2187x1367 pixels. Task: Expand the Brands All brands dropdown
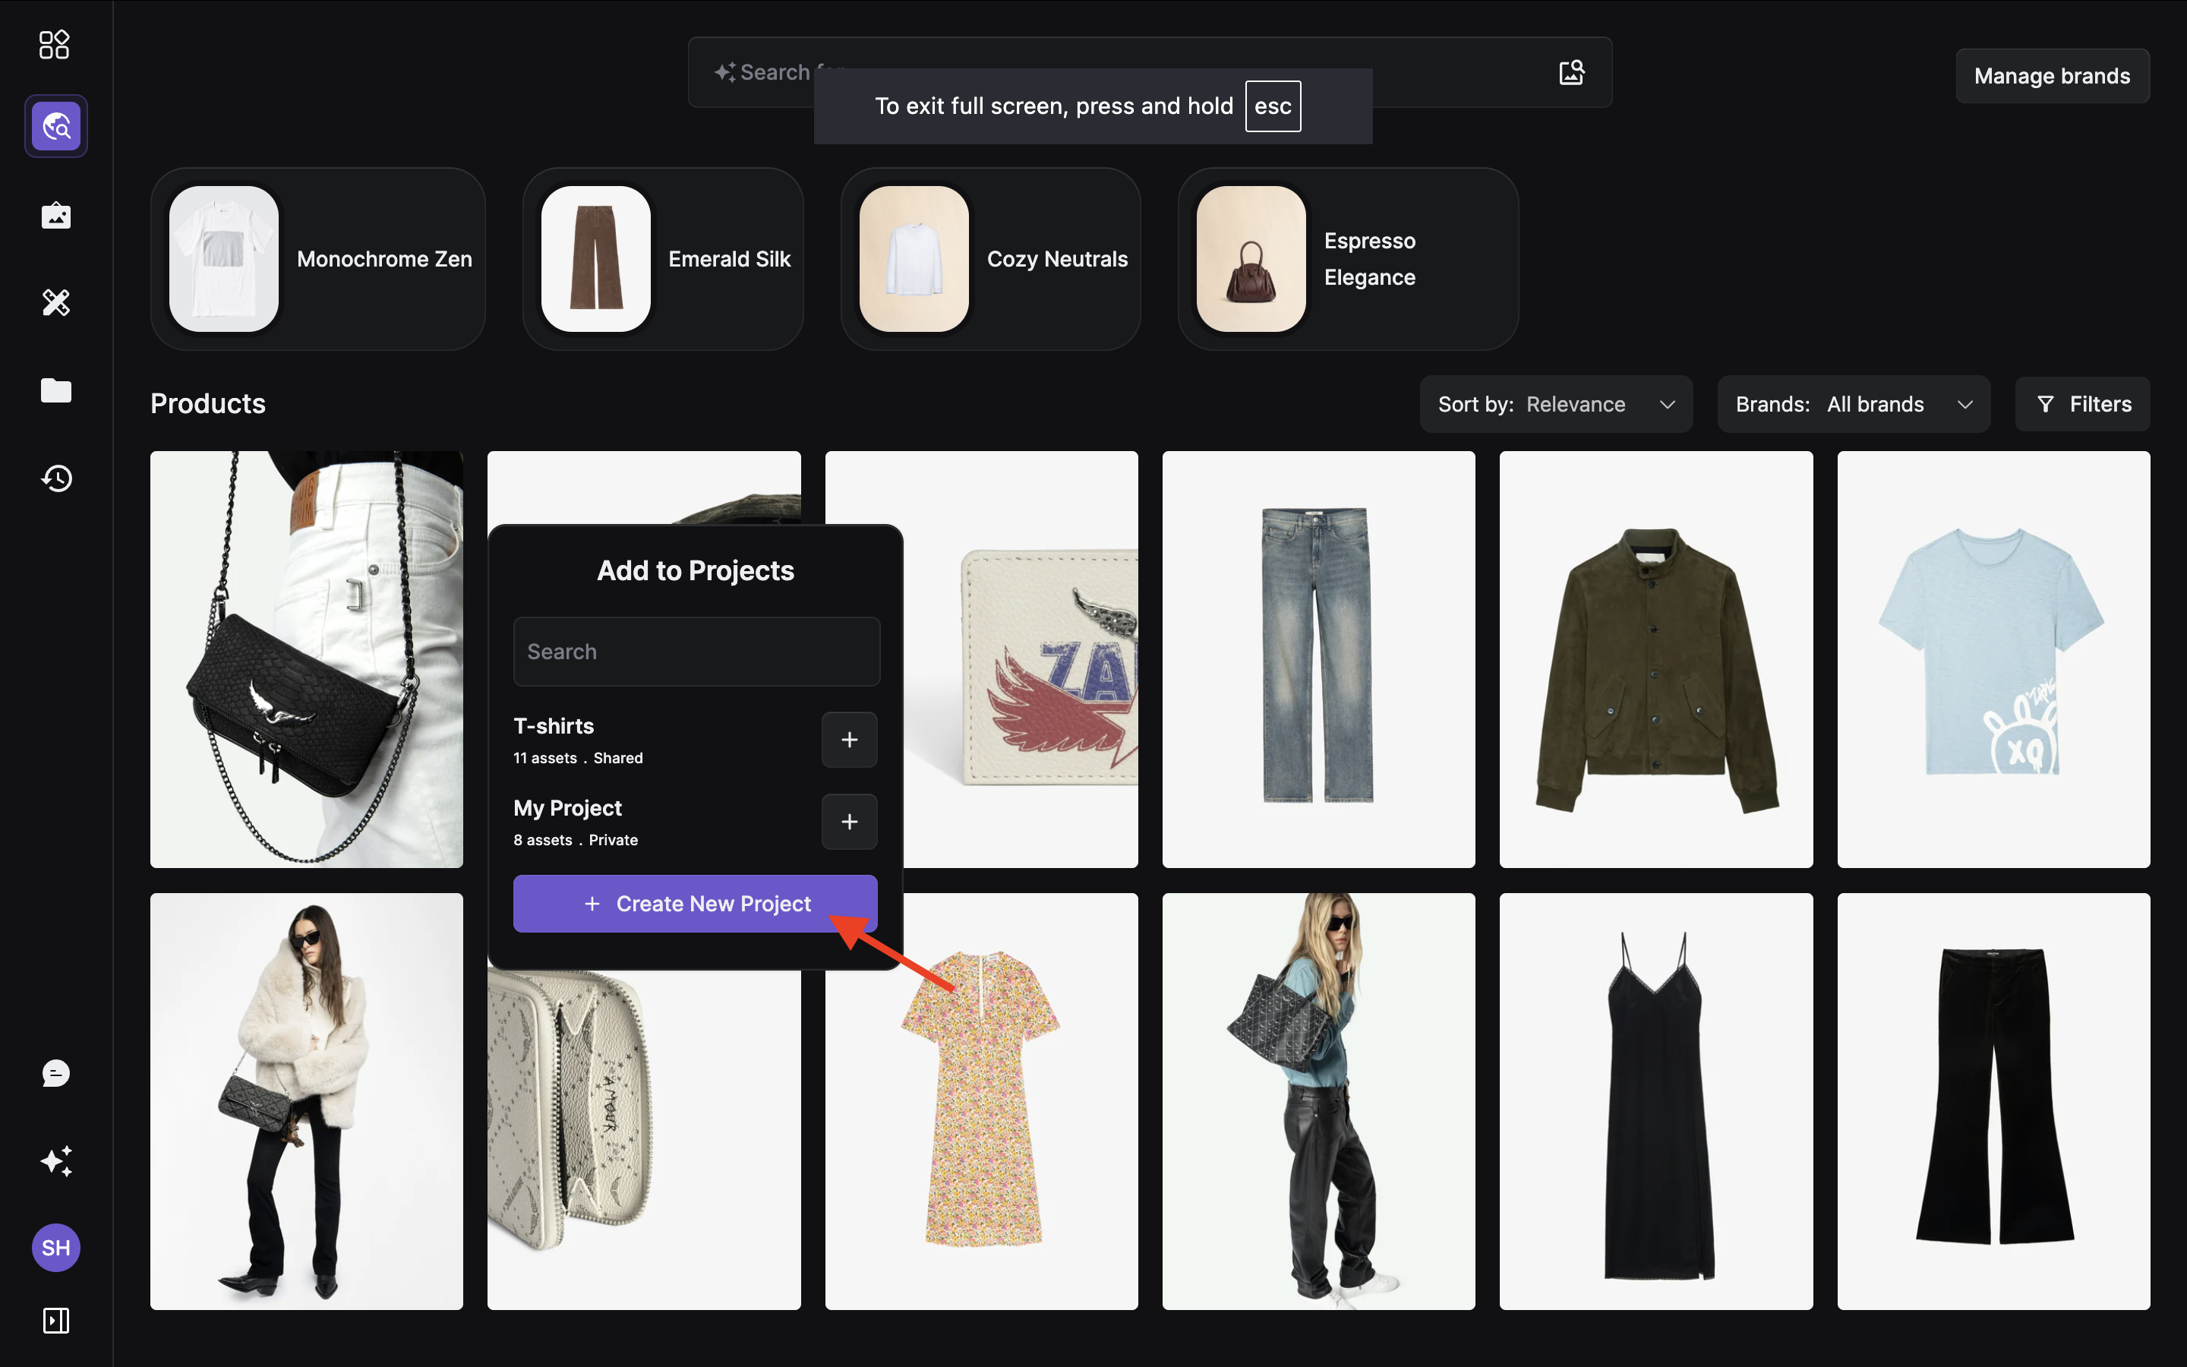coord(1853,404)
